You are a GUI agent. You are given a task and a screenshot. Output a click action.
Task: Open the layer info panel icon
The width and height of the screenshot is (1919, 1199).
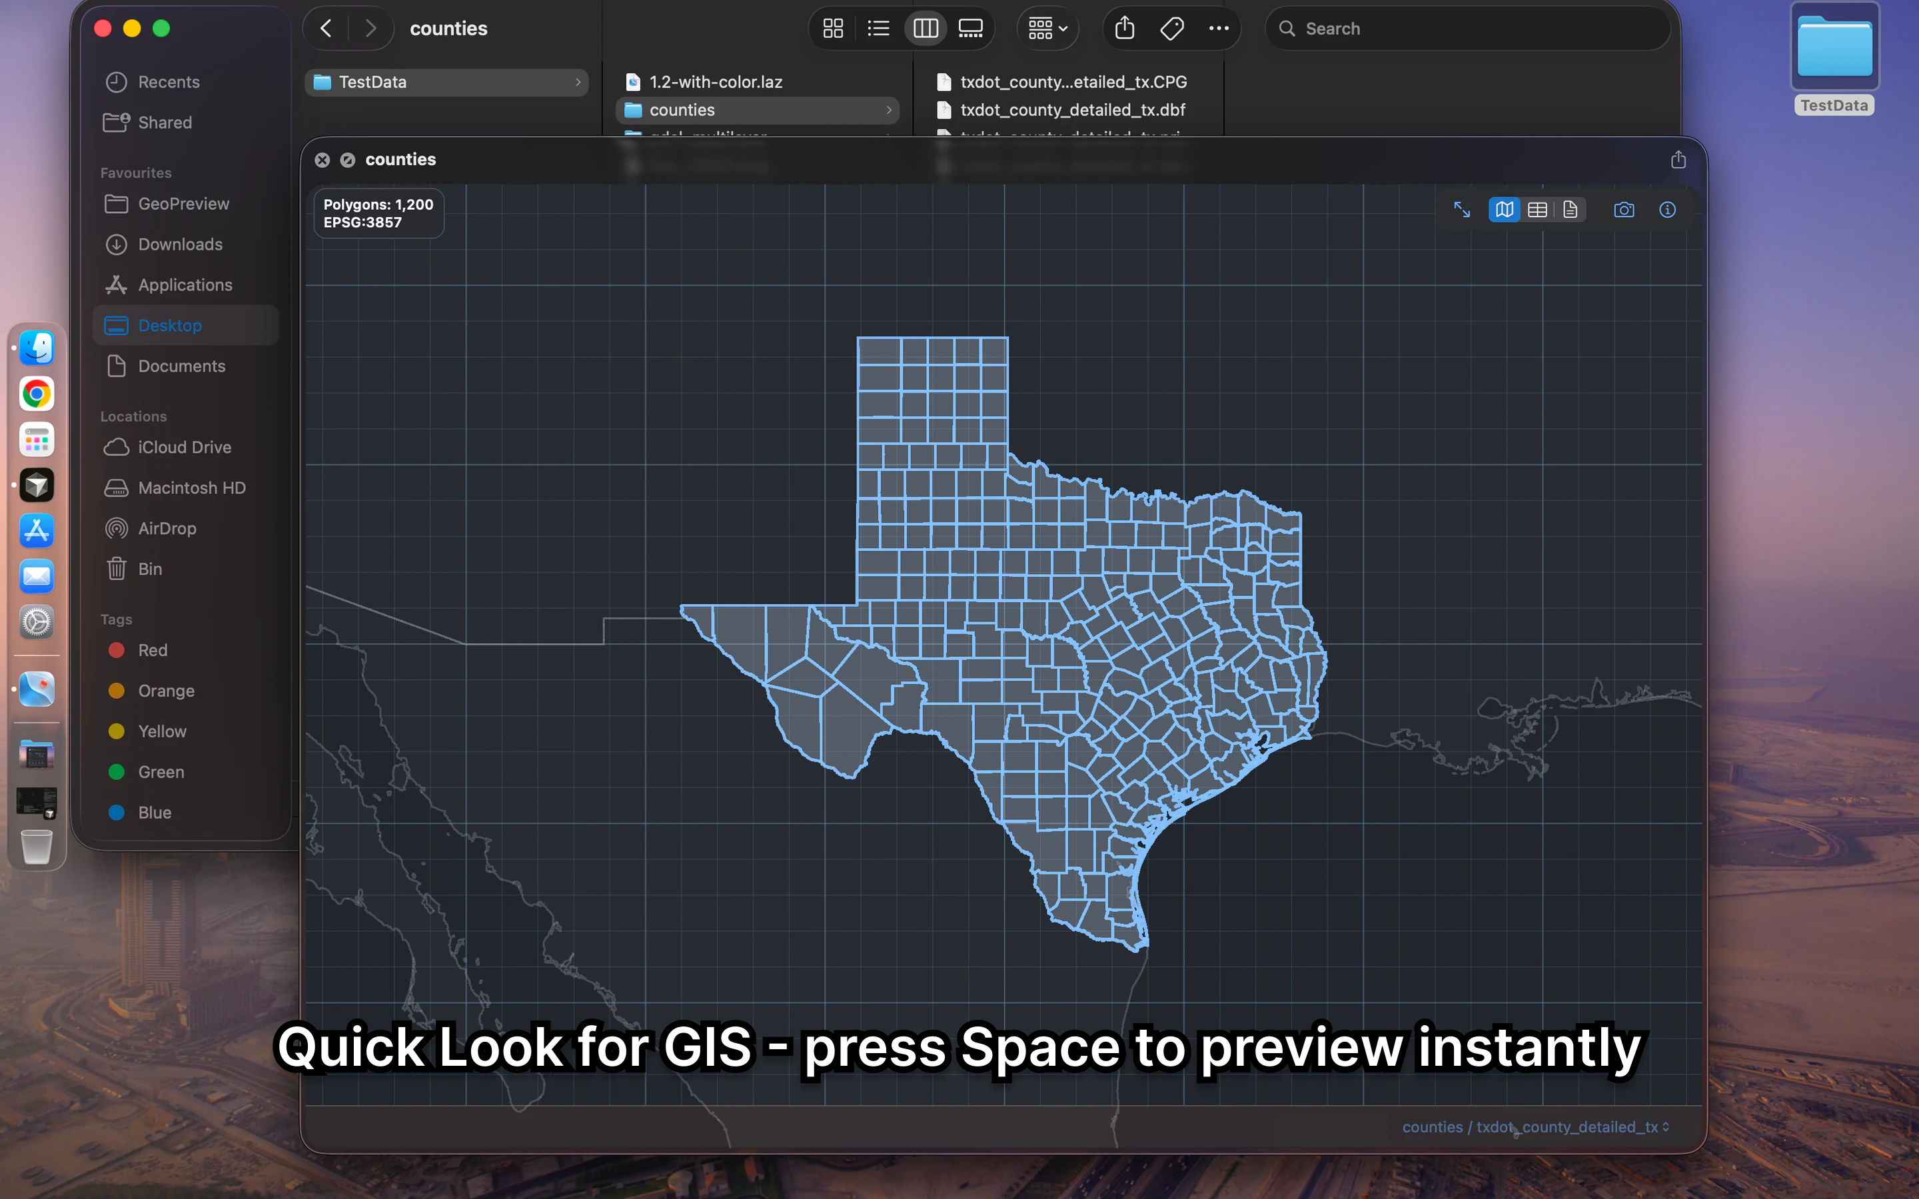1667,209
